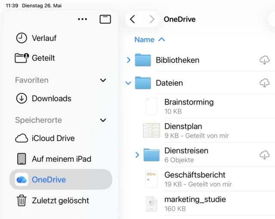Click the Downloads arrow circle icon

point(21,98)
